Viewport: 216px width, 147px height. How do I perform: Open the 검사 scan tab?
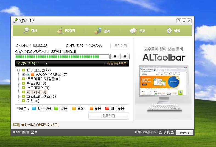click(x=30, y=30)
